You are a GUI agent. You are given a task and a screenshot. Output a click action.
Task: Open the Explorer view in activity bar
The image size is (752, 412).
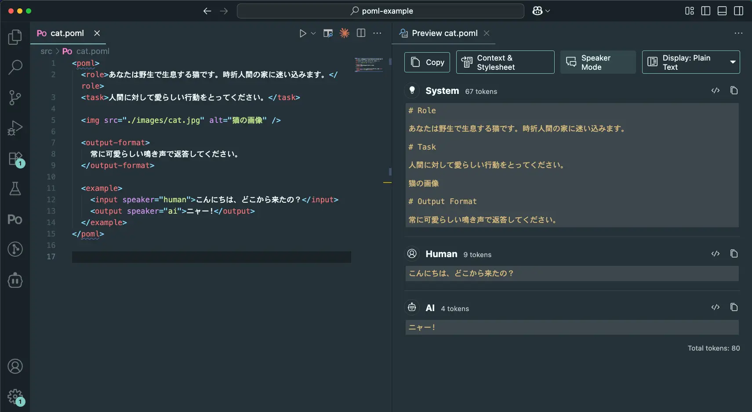coord(15,37)
